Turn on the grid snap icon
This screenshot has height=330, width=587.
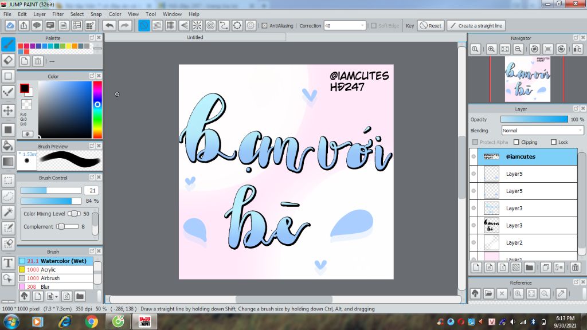171,26
